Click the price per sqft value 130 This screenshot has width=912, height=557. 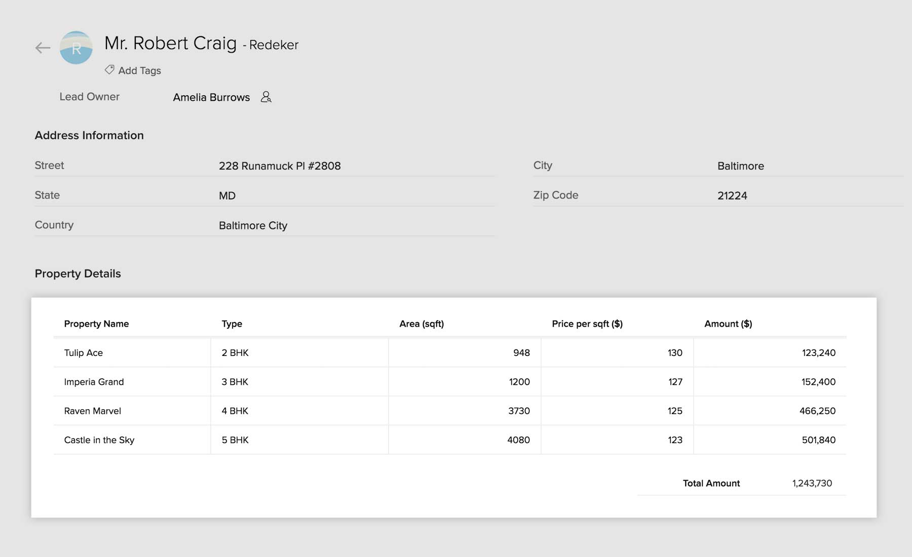click(x=675, y=353)
